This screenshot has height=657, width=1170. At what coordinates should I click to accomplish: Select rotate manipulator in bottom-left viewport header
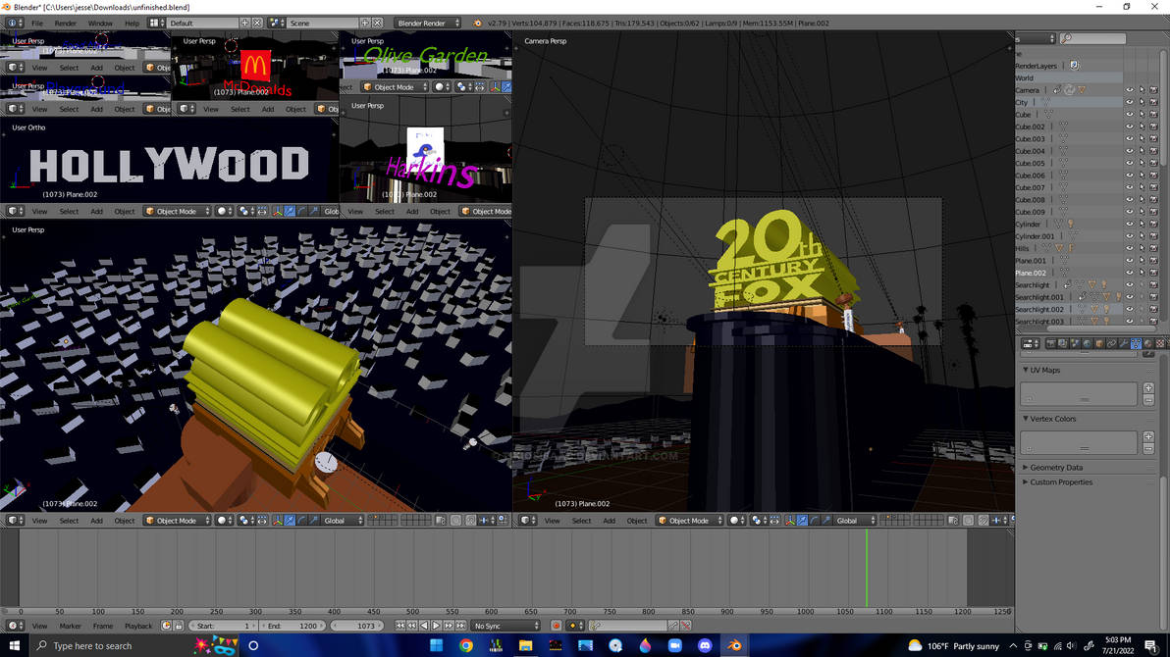pyautogui.click(x=301, y=521)
